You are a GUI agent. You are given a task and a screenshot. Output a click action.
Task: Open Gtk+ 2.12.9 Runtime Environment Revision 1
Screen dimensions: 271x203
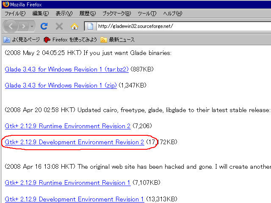(x=68, y=183)
